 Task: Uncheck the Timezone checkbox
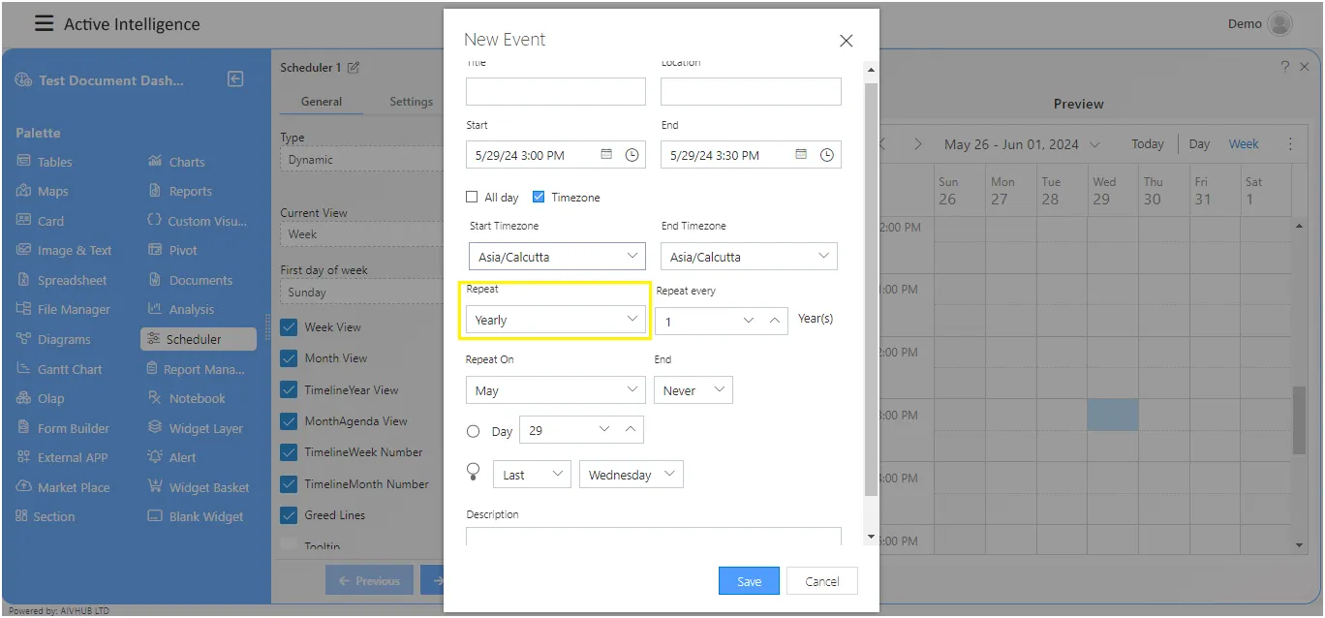[x=539, y=197]
